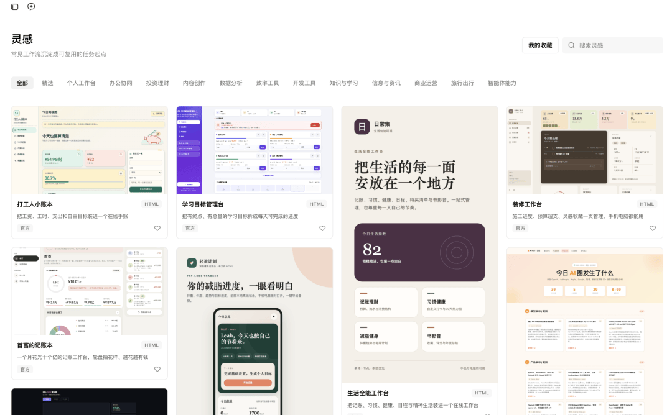This screenshot has height=415, width=672.
Task: Open the 学习目标管理台 preview thumbnail
Action: [254, 150]
